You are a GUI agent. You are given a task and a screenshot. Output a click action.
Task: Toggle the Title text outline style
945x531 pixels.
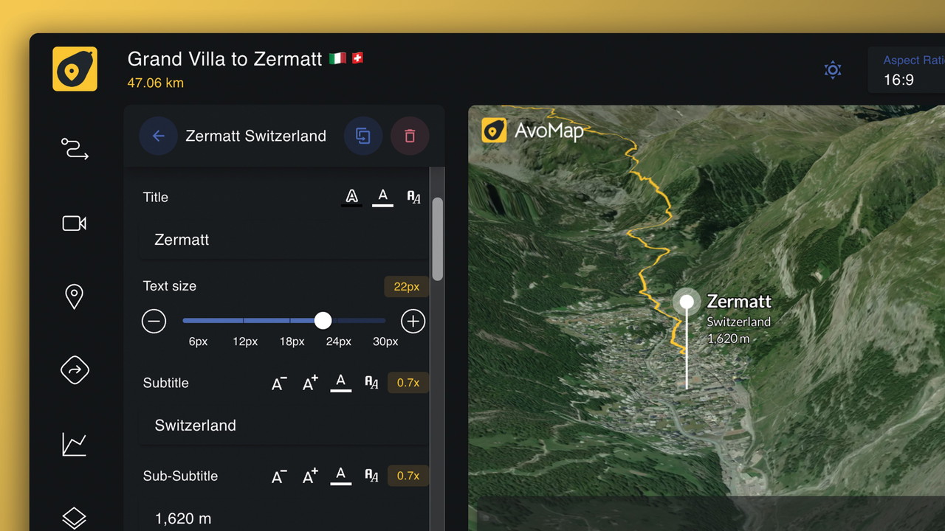(352, 197)
